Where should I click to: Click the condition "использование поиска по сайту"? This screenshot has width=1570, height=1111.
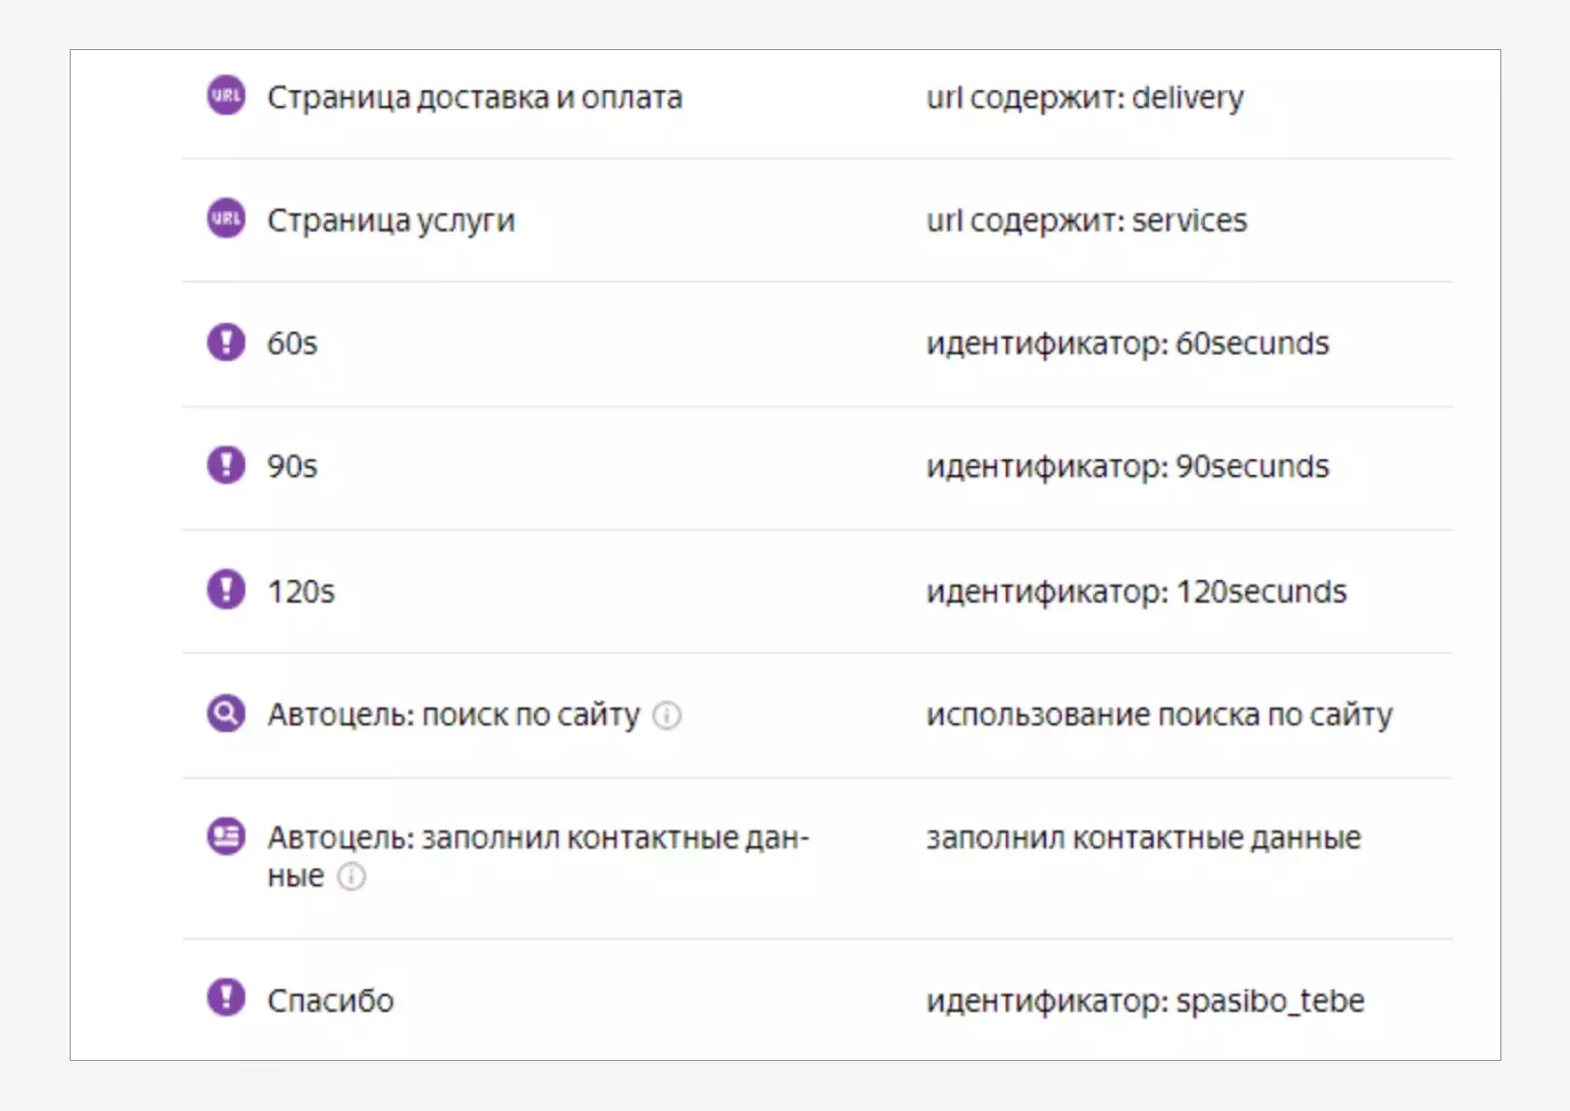(x=1158, y=715)
